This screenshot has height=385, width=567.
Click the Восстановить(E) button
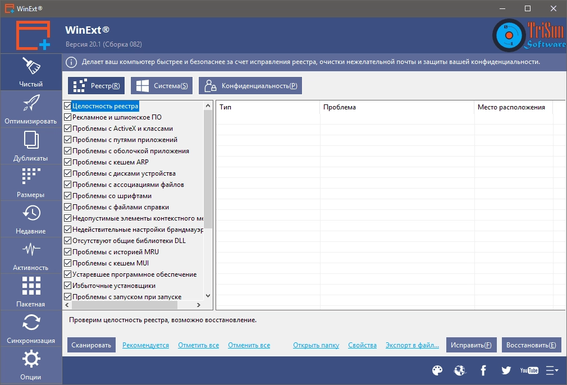[532, 345]
